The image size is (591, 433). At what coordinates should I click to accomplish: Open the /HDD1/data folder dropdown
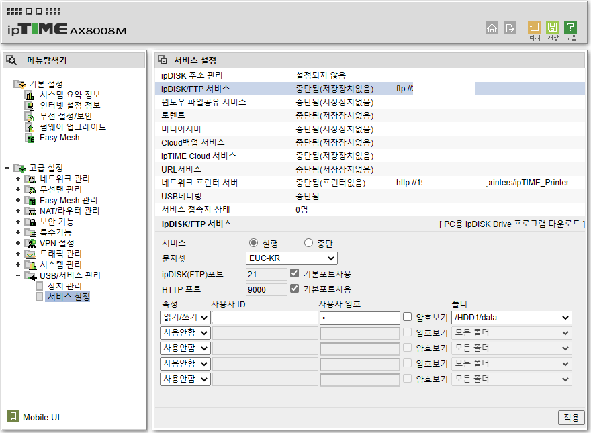(512, 318)
